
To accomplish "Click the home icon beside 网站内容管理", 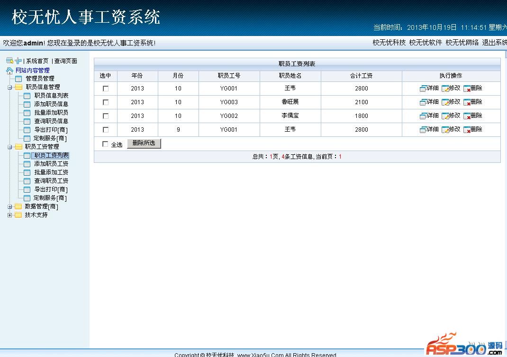I will [x=9, y=71].
